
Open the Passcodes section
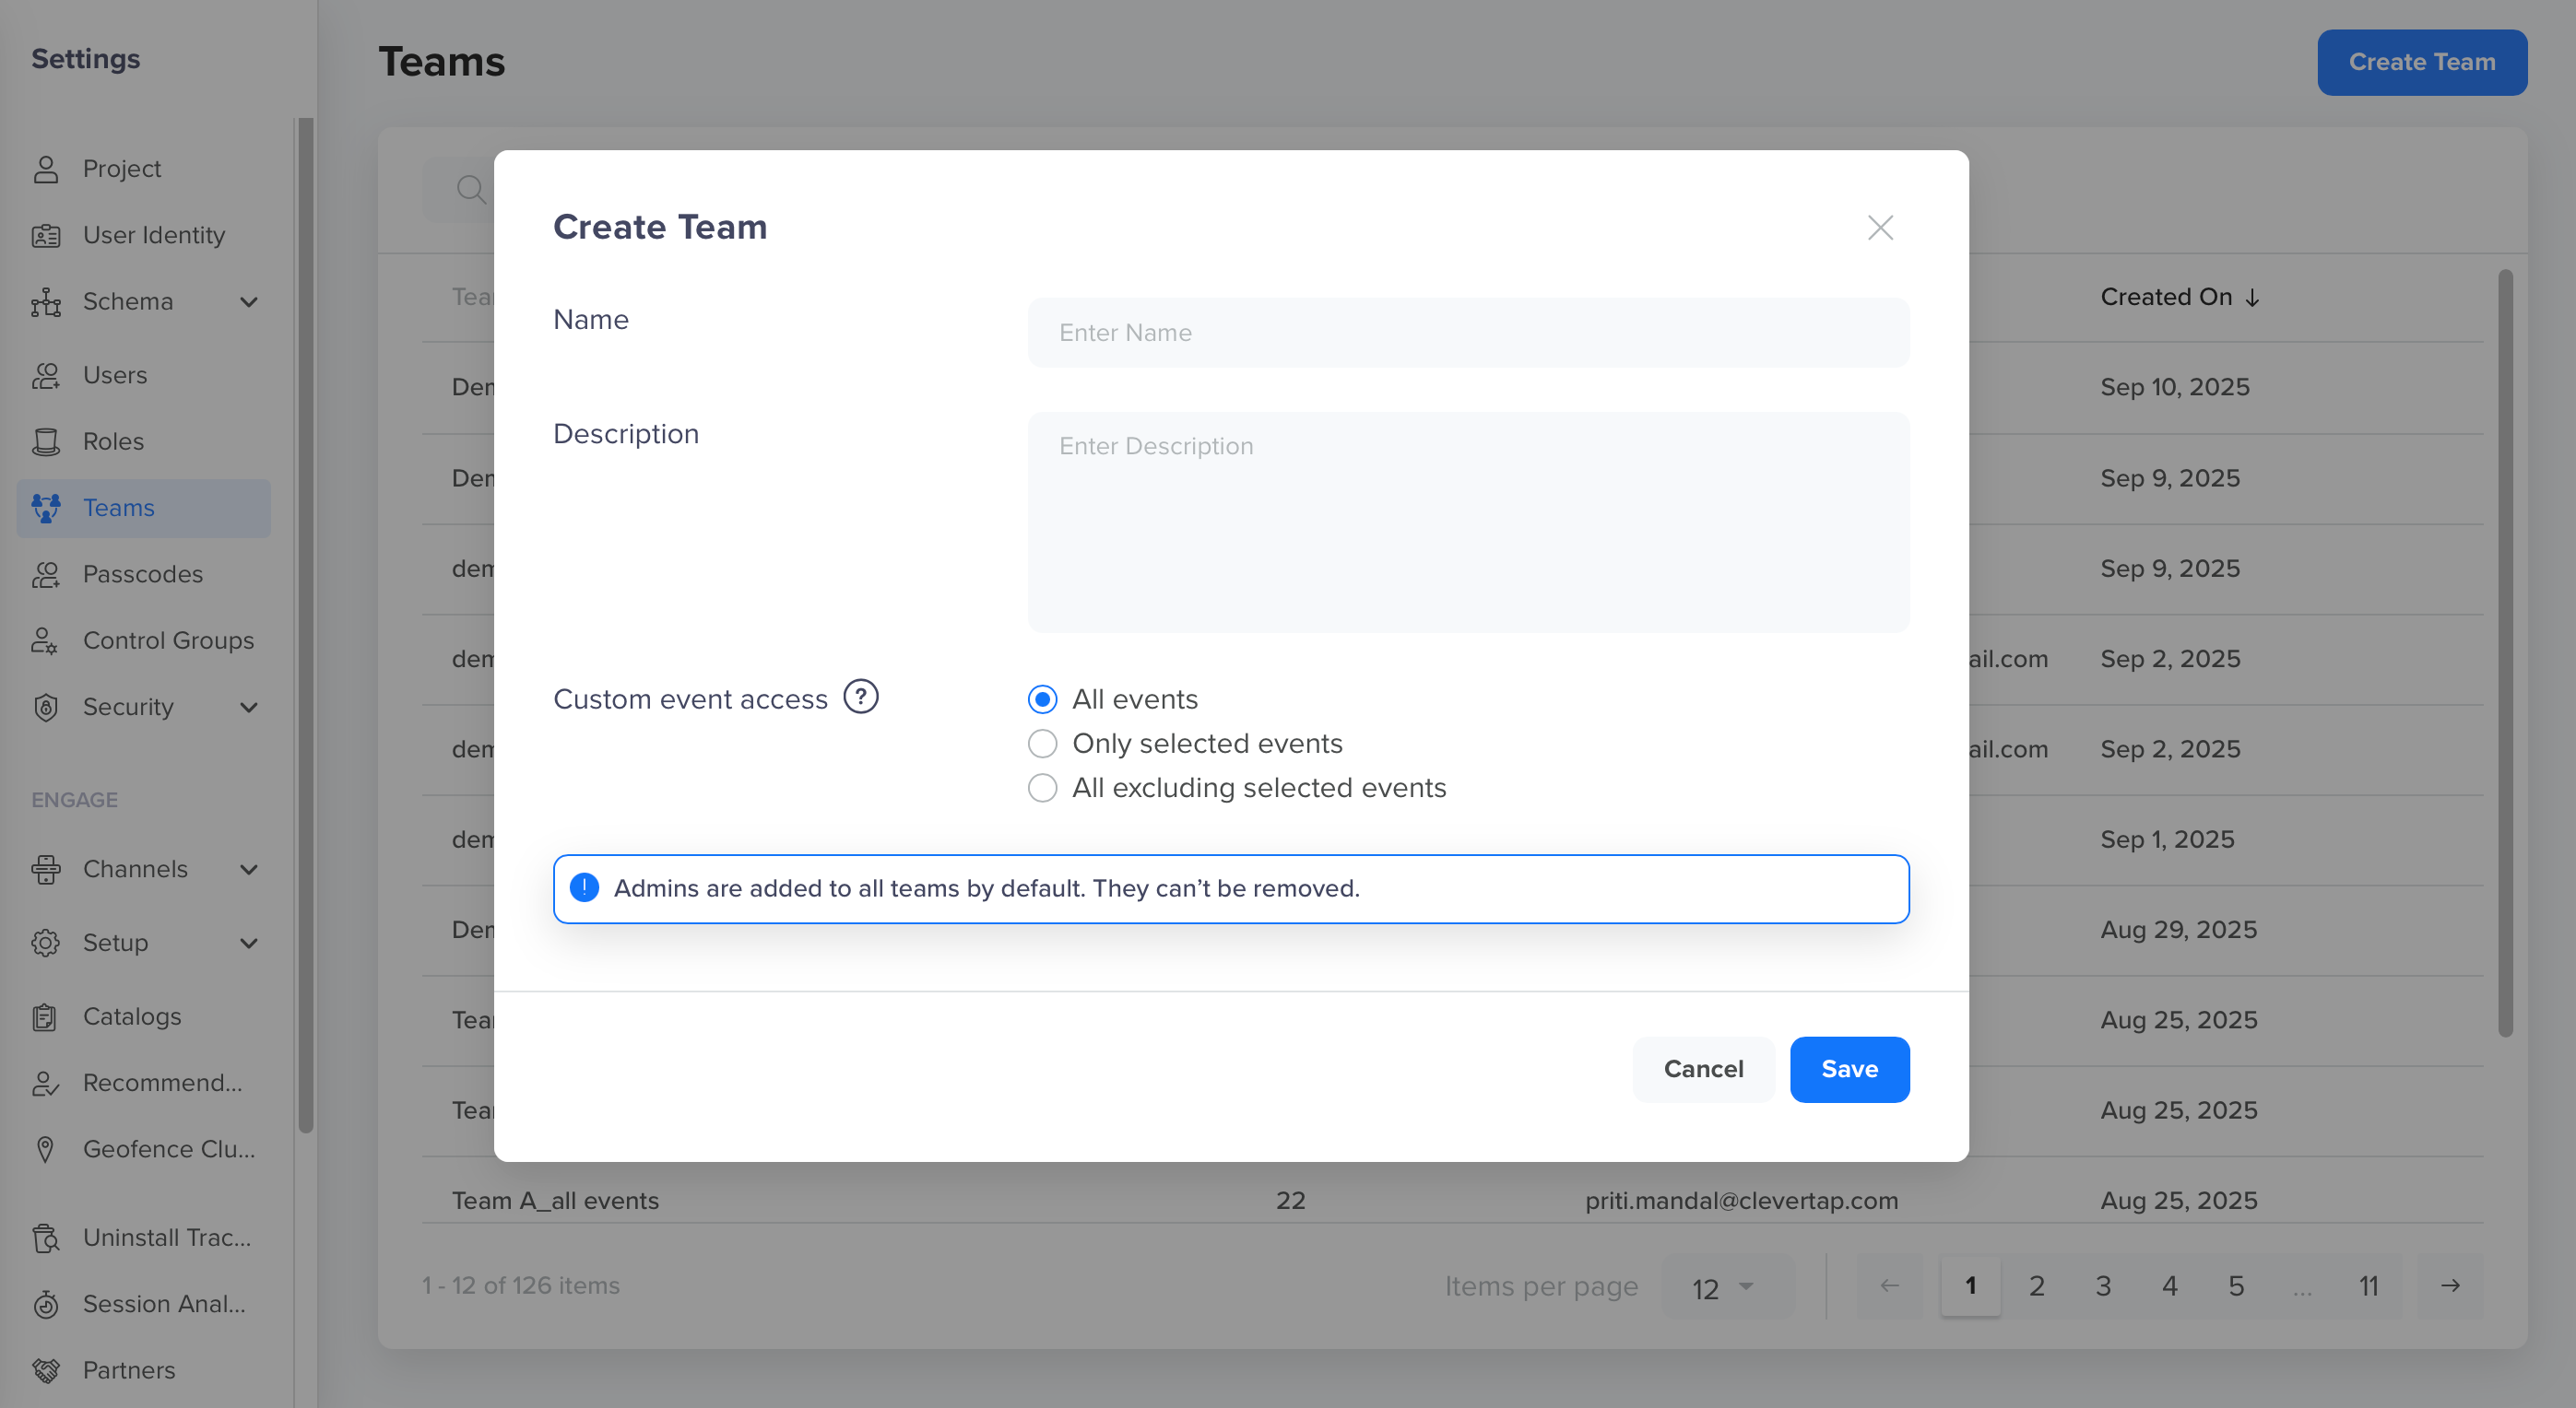pos(142,573)
